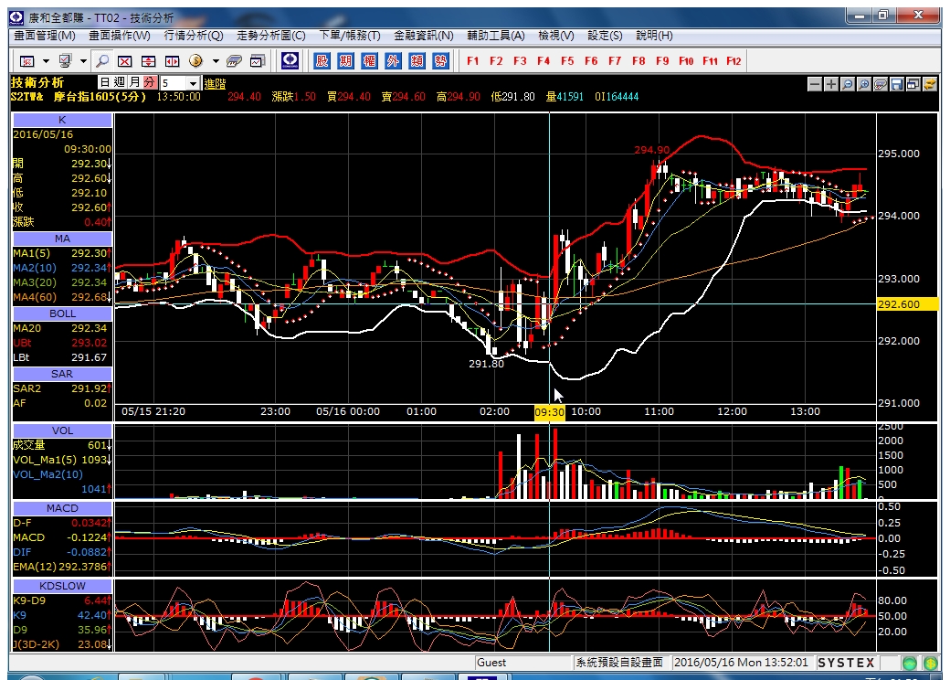Select the 日 daily period toggle
This screenshot has height=680, width=950.
click(105, 82)
